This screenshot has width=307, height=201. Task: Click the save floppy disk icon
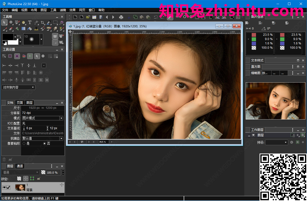[x=101, y=17]
